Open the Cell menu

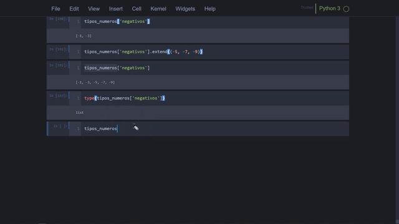(x=137, y=9)
